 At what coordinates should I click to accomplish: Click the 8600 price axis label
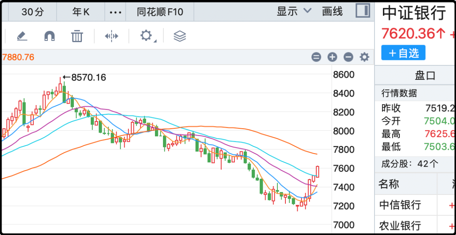point(344,75)
